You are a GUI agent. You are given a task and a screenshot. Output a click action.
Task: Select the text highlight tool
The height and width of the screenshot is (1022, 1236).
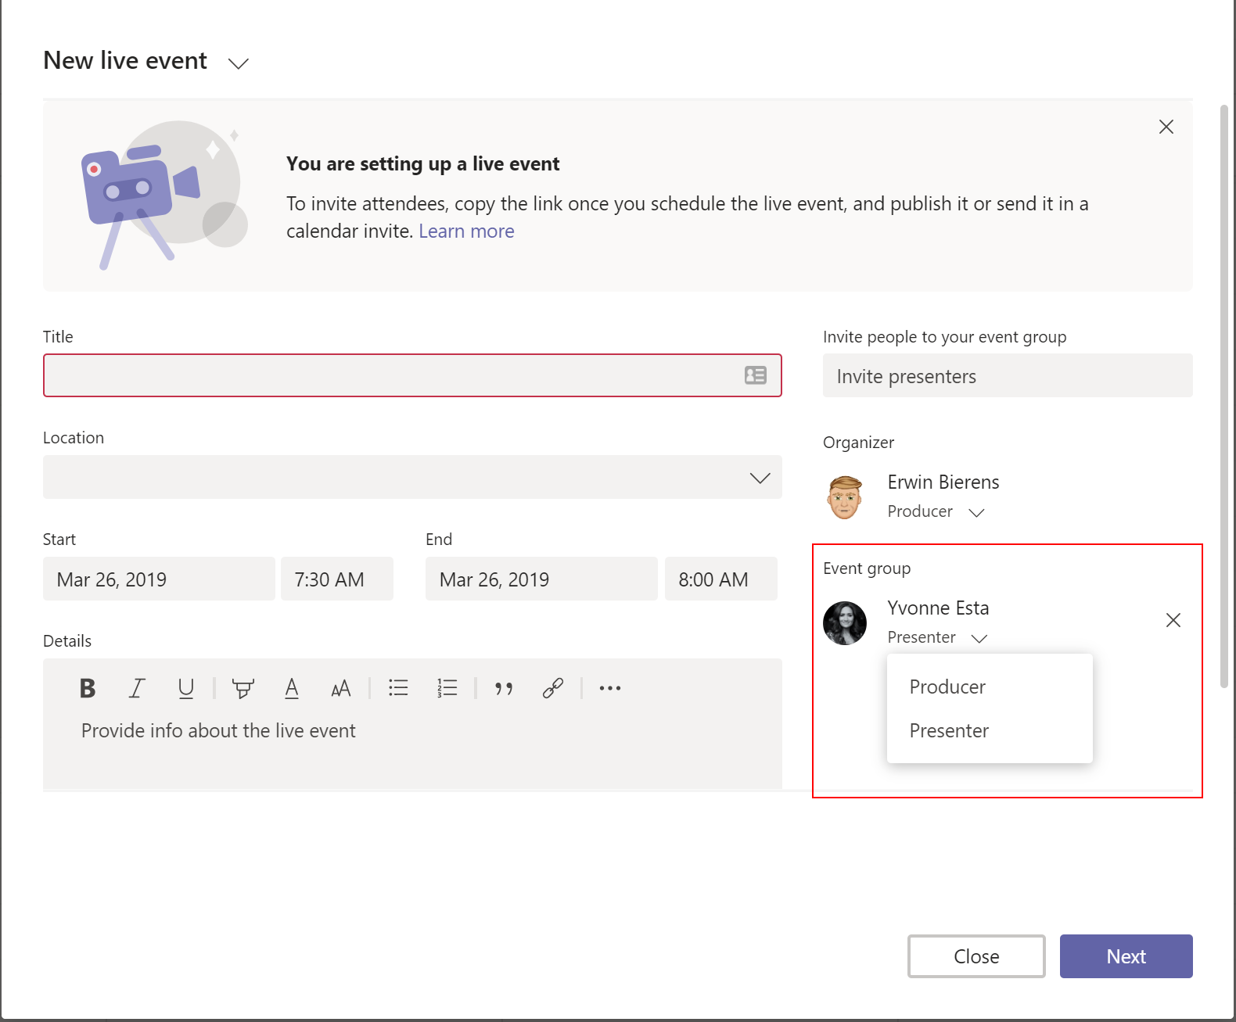tap(243, 688)
